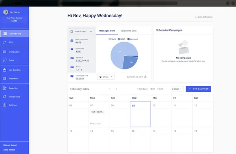The image size is (236, 154).
Task: Open Data definitions link
Action: click(x=205, y=17)
